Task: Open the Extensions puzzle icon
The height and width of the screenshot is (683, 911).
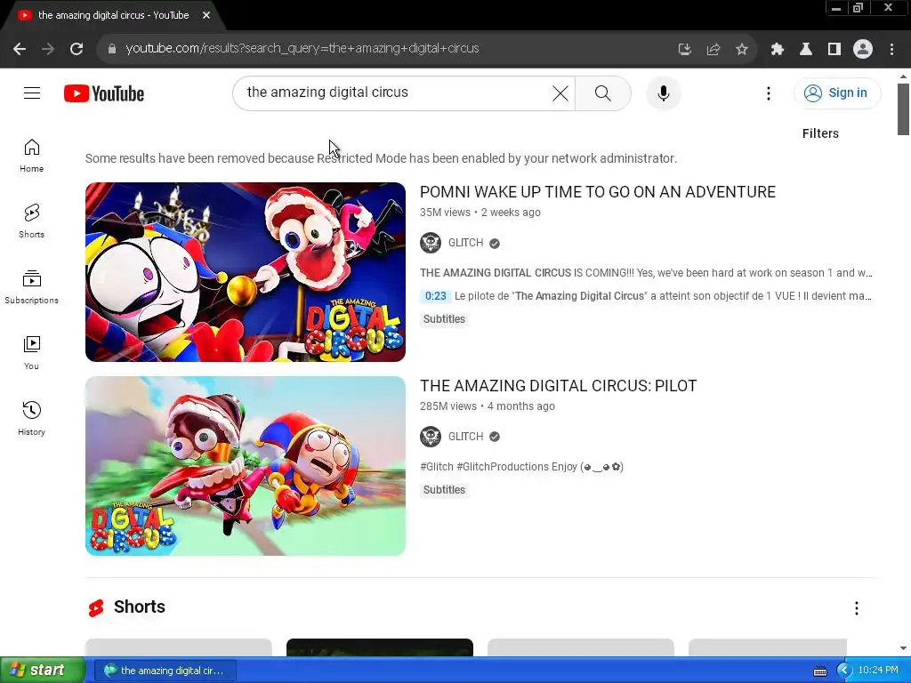Action: coord(777,50)
